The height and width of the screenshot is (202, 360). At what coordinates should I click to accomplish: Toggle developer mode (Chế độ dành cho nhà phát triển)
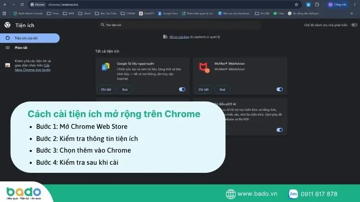(354, 25)
